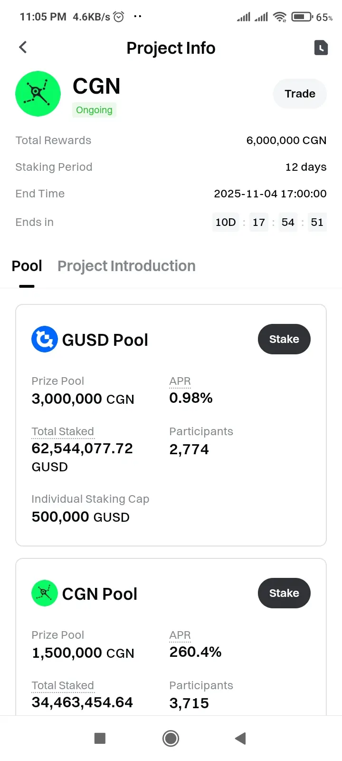Screen dimensions: 342x761
Task: Select the Pool tab
Action: [27, 266]
